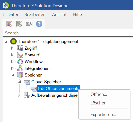Collapse the Speicher tree node

click(13, 75)
